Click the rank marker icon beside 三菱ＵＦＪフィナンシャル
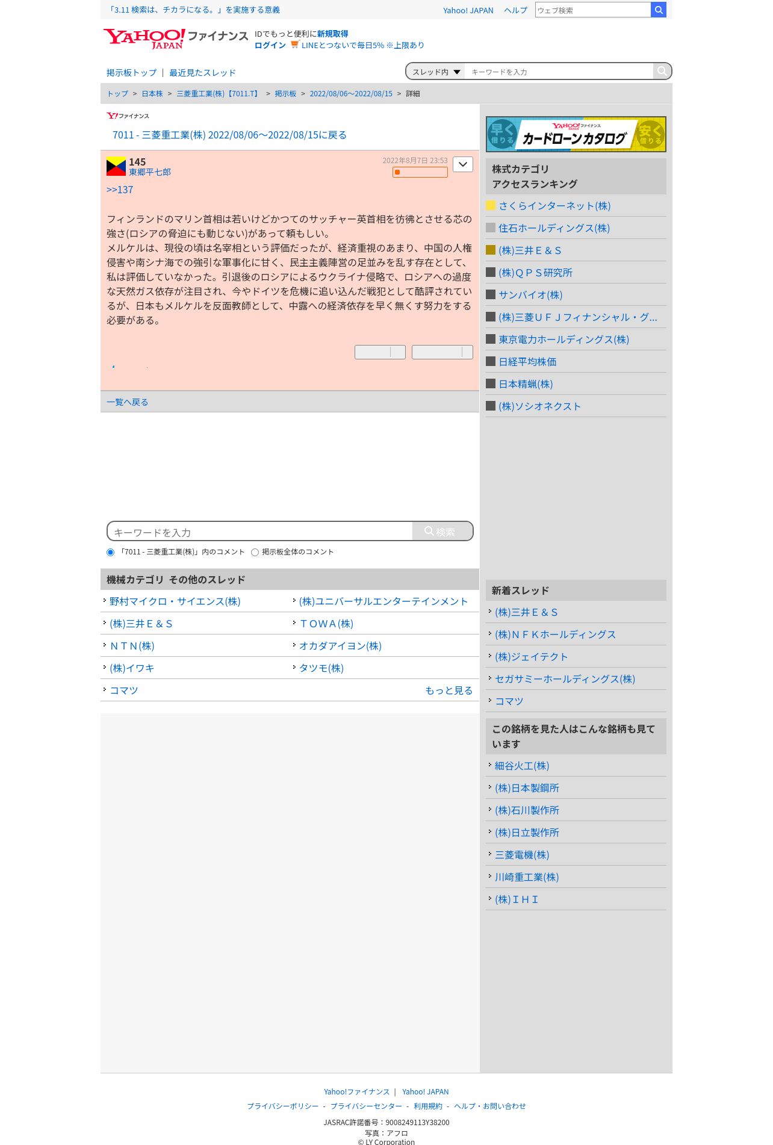This screenshot has width=773, height=1145. click(491, 317)
